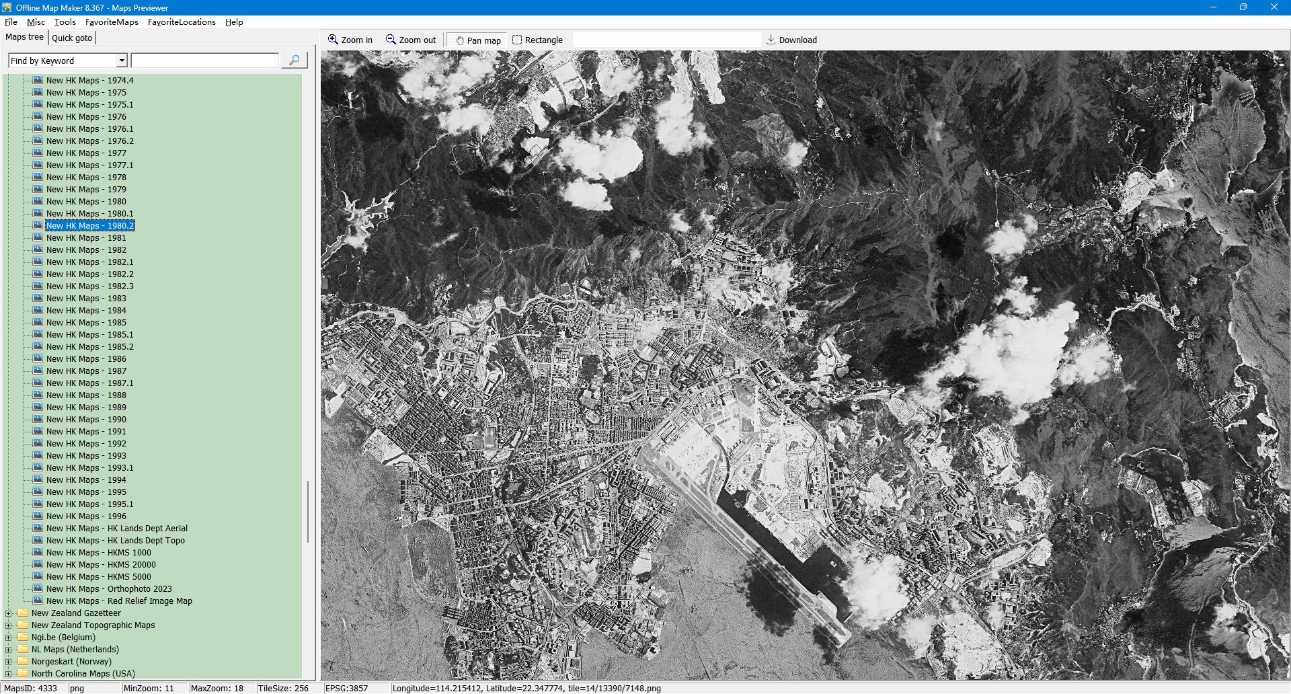The height and width of the screenshot is (694, 1291).
Task: Expand the NL Maps (Netherlands) node
Action: pyautogui.click(x=8, y=650)
